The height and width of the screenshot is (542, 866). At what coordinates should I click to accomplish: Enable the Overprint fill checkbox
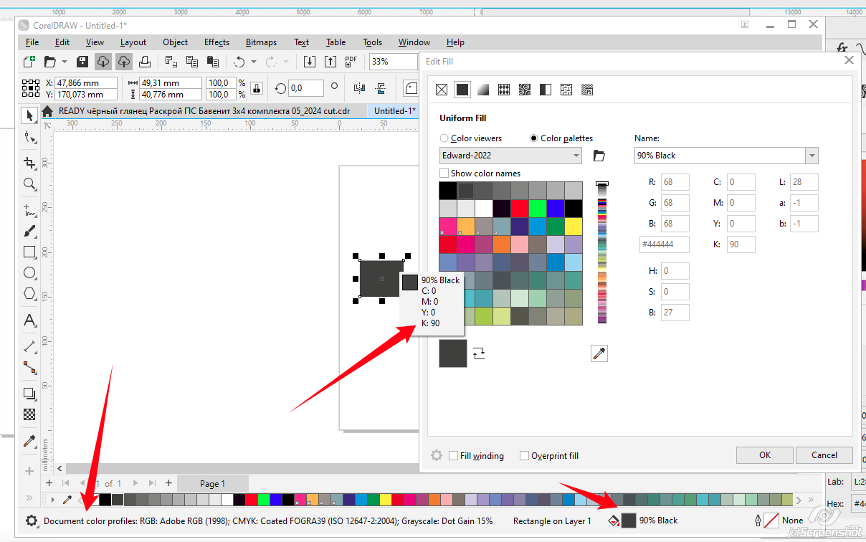pos(524,455)
